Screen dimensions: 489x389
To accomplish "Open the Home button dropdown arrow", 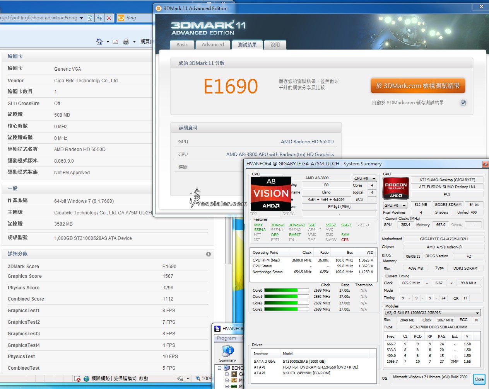I will 108,42.
